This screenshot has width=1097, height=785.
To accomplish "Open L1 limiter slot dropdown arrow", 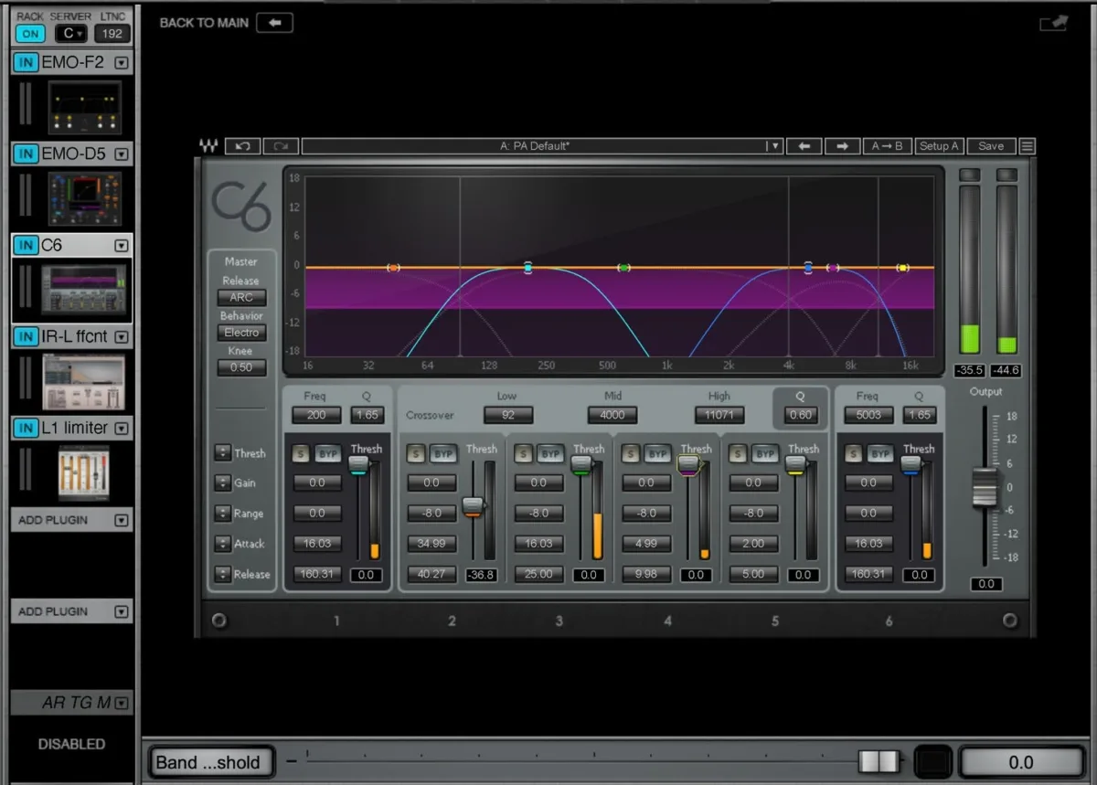I will click(x=121, y=429).
